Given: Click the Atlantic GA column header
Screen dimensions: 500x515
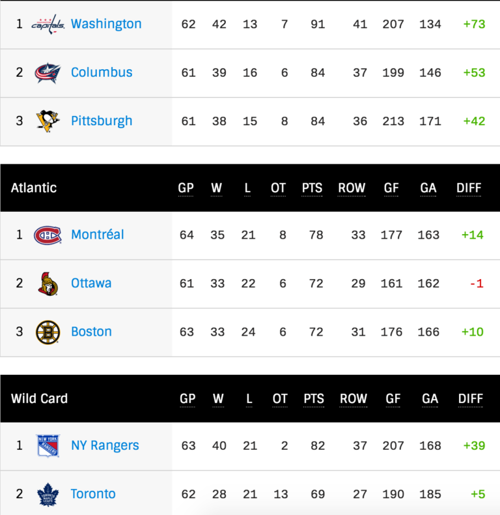Looking at the screenshot, I should pyautogui.click(x=428, y=188).
